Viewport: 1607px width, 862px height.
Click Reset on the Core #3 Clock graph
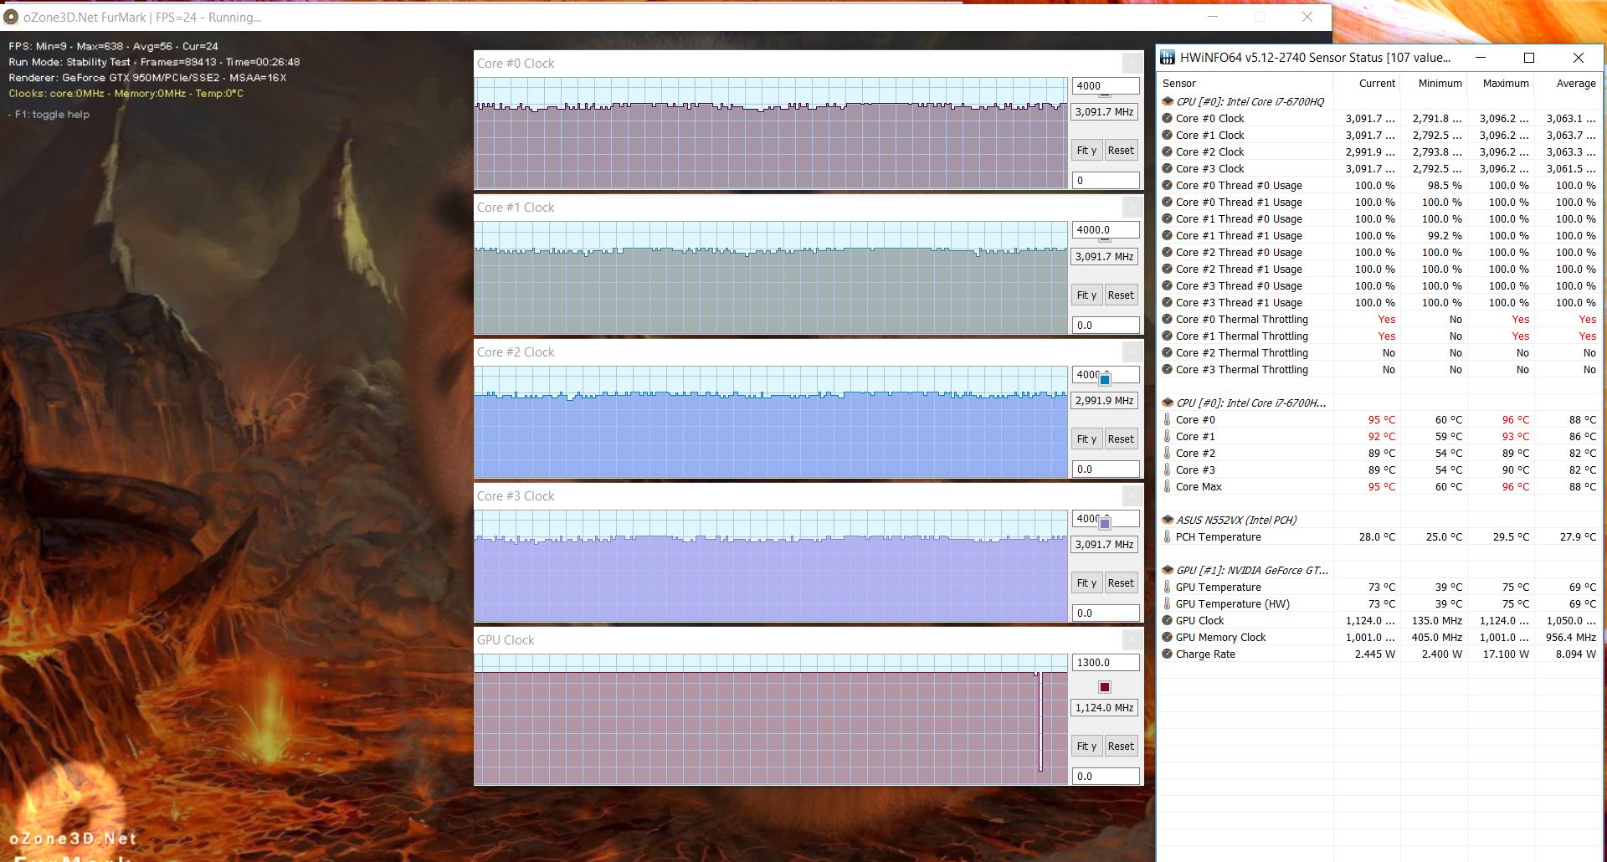point(1121,583)
